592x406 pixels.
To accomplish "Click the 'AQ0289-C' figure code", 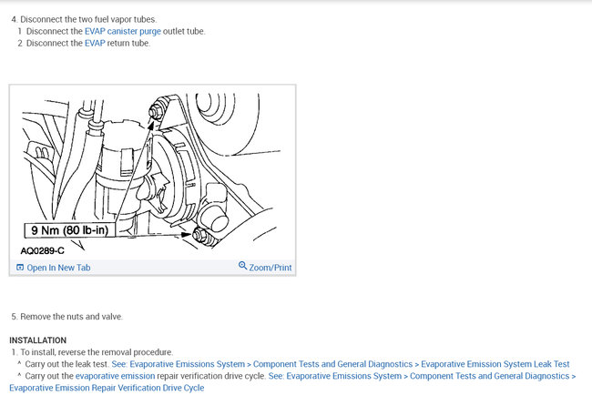I will point(42,251).
